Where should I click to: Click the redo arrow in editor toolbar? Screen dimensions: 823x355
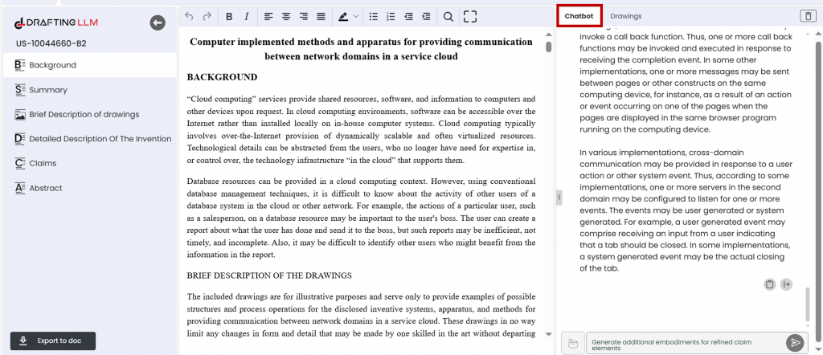pos(207,17)
